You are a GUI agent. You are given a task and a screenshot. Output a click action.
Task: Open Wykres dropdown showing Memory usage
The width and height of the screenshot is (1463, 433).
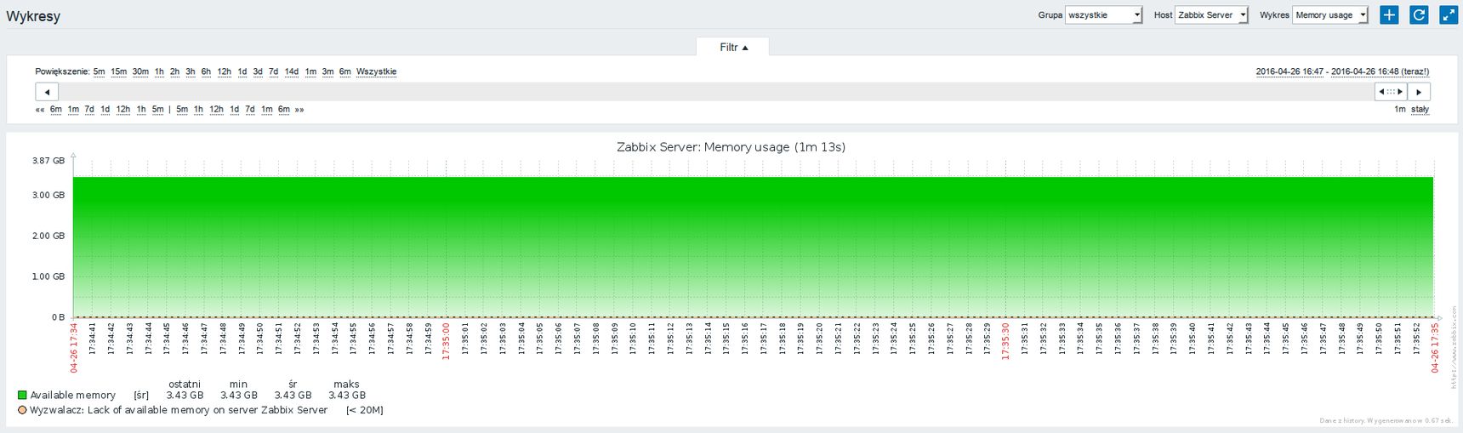(x=1330, y=15)
